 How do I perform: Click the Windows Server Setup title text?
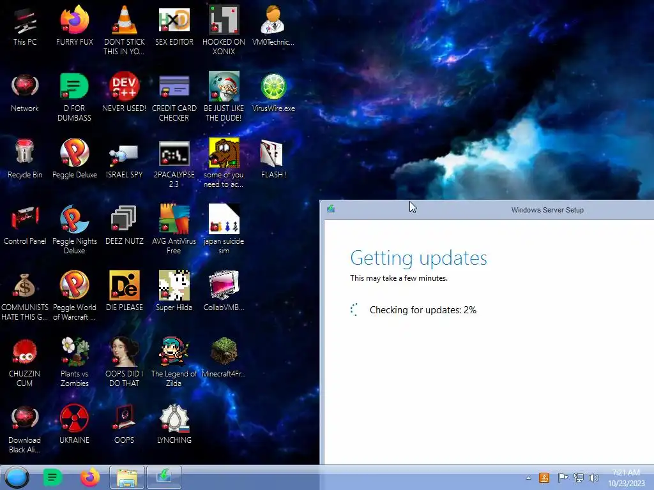(x=547, y=210)
